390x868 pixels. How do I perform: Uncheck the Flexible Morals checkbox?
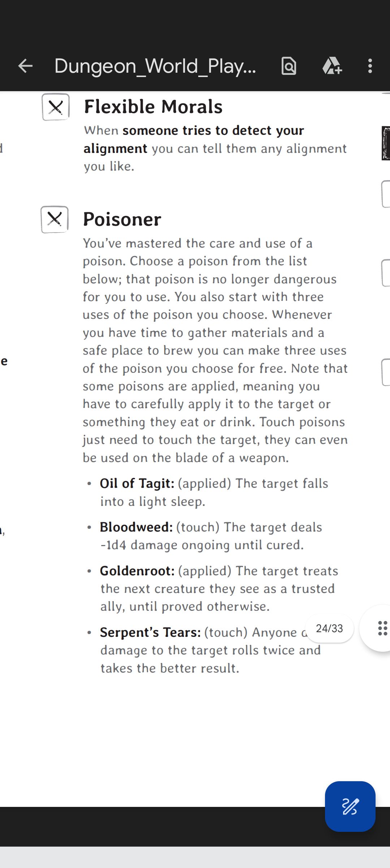point(56,107)
